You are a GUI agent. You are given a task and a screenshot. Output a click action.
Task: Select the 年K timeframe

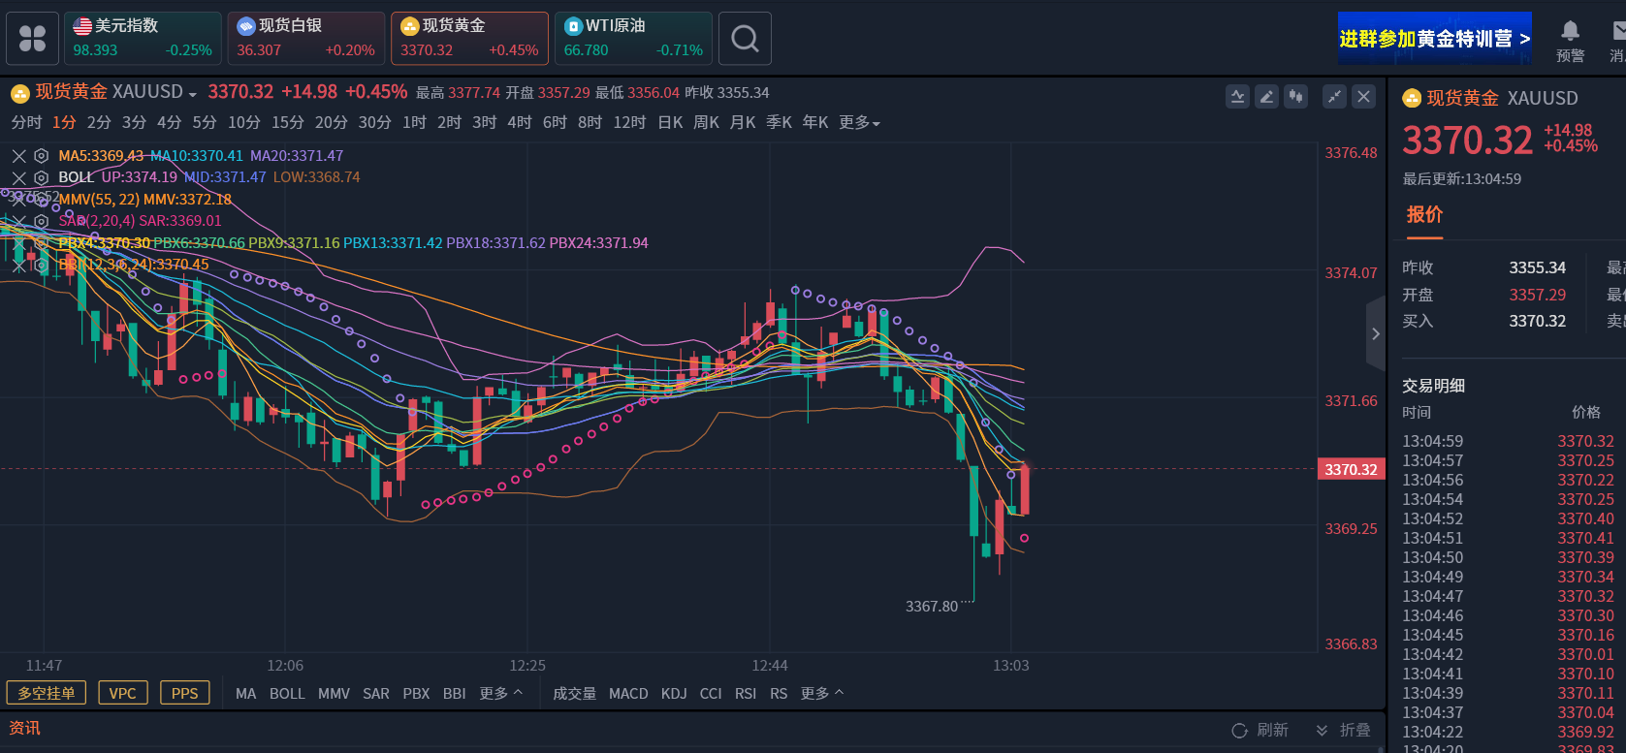(x=815, y=122)
